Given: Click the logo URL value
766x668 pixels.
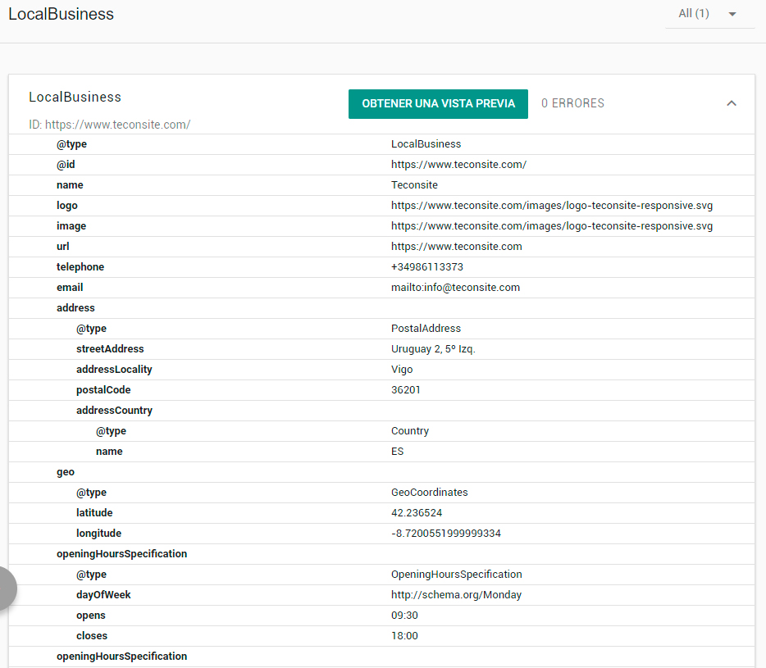Looking at the screenshot, I should [x=552, y=206].
